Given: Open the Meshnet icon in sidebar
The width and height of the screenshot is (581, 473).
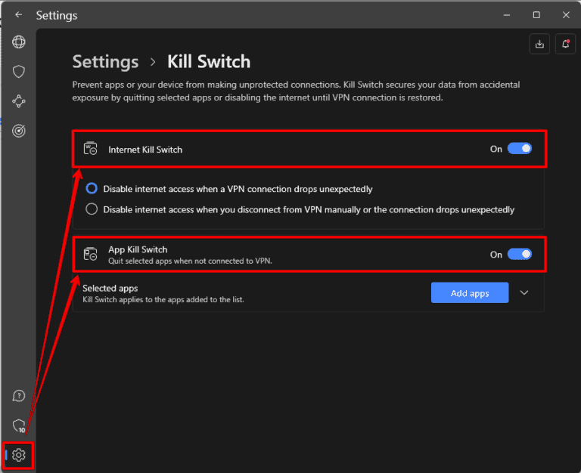Looking at the screenshot, I should (19, 101).
